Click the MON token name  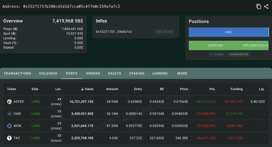(17, 126)
